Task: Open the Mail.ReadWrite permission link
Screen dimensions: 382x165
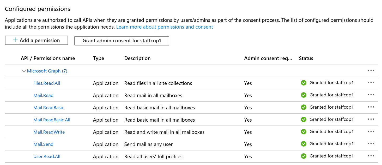Action: 49,132
